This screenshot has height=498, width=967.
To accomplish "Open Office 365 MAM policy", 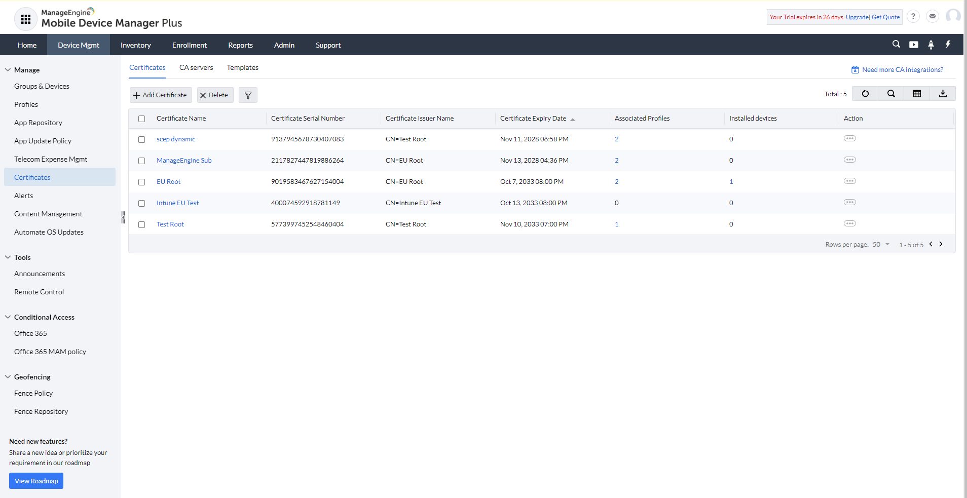I will (50, 352).
